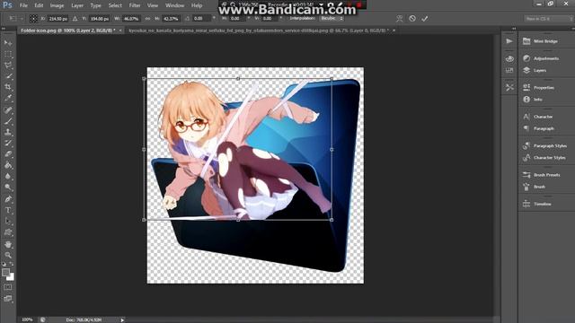The width and height of the screenshot is (575, 323).
Task: Select the Healing Brush tool
Action: pos(8,109)
